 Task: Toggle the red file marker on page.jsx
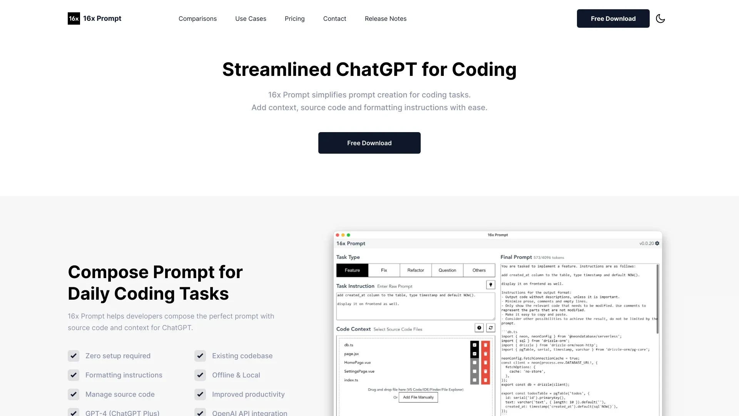(485, 352)
